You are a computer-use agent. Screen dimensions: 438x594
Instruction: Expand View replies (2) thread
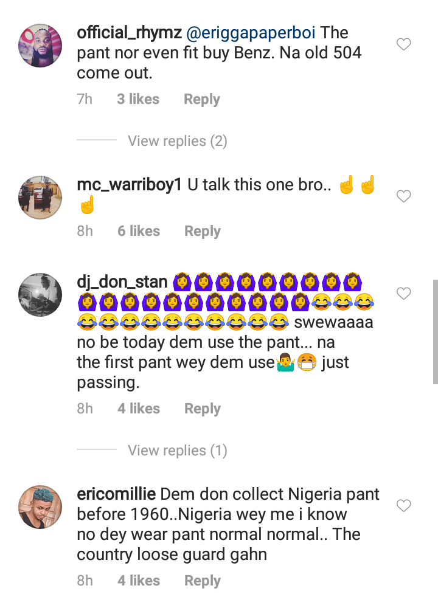point(177,141)
